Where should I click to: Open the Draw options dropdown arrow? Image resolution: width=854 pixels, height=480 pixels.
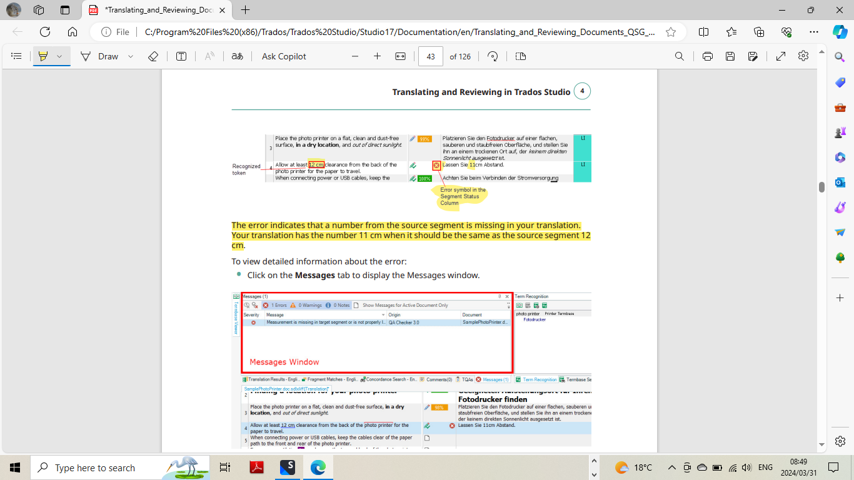131,56
